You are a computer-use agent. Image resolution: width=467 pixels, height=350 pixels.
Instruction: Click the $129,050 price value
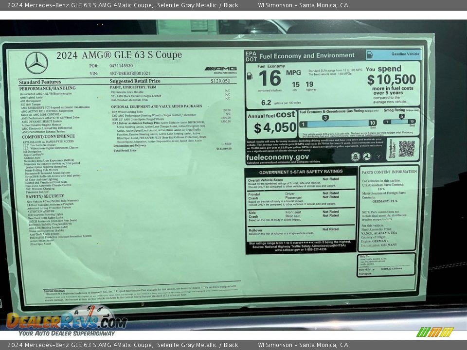pos(220,81)
